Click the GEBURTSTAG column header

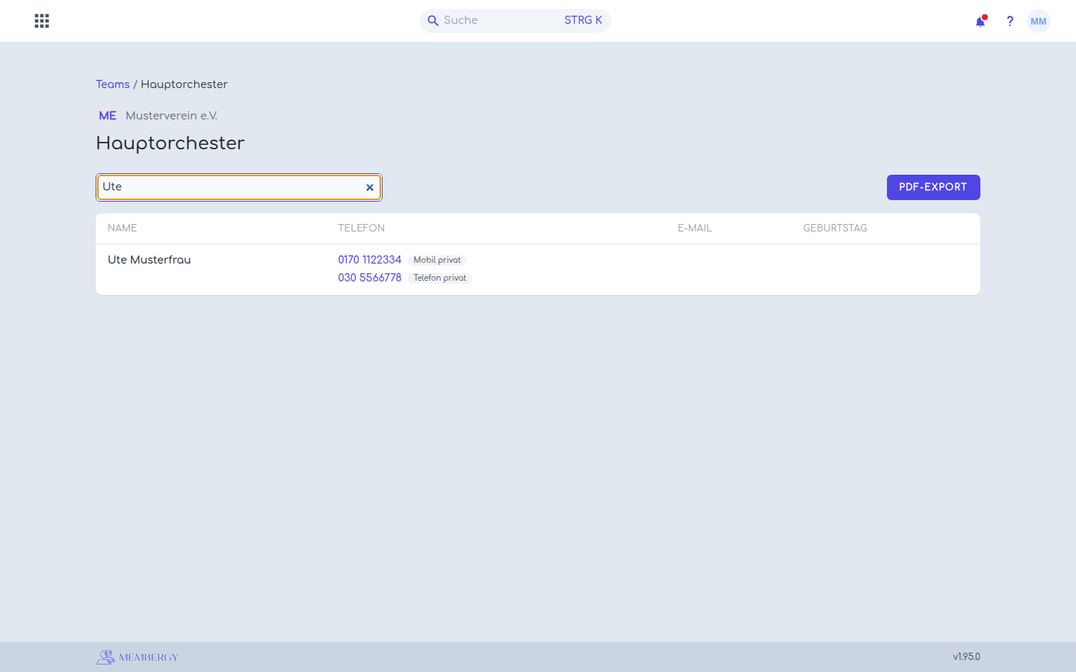(x=835, y=228)
